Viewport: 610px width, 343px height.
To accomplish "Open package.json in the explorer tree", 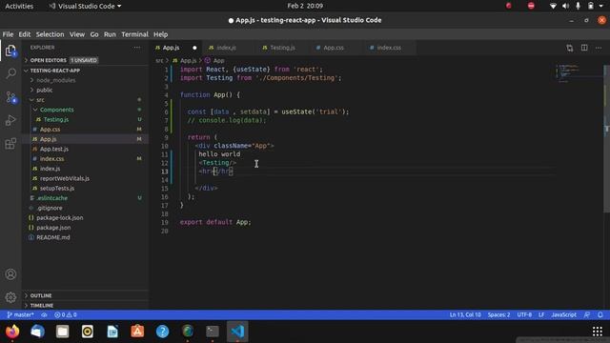I will pos(53,228).
